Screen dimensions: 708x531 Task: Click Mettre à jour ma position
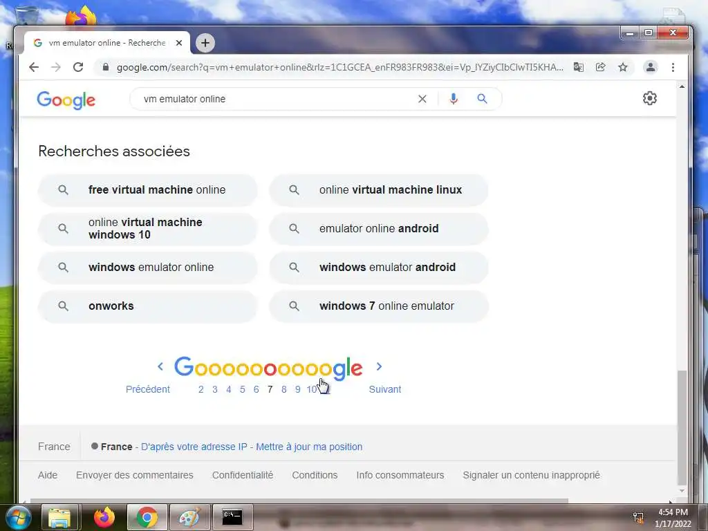(x=309, y=447)
